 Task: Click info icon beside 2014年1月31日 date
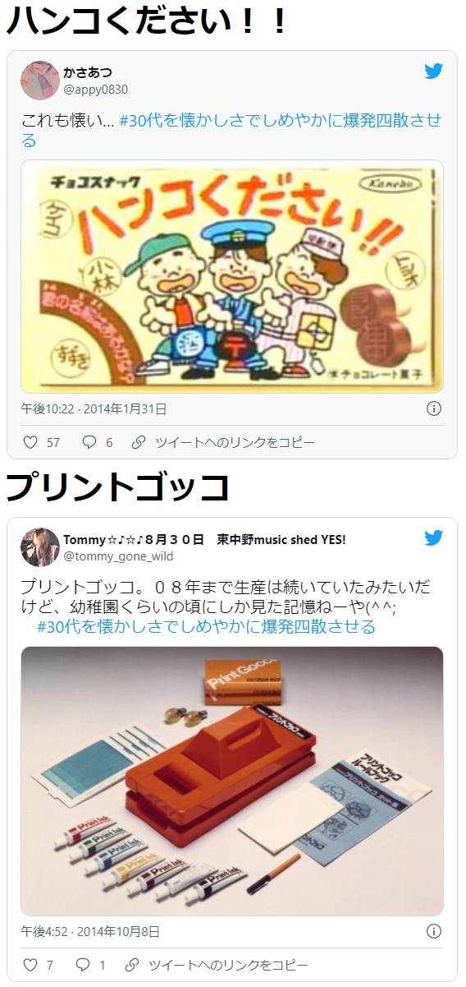pyautogui.click(x=434, y=408)
